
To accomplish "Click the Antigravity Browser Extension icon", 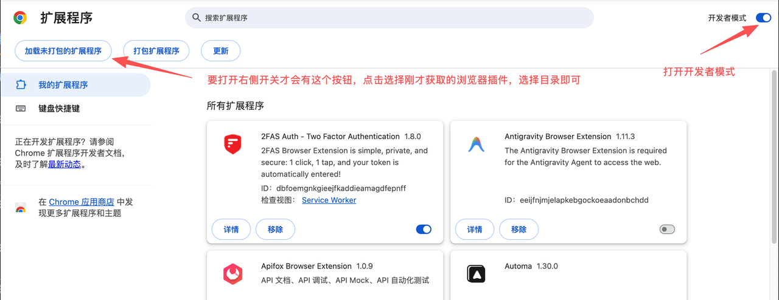I will (x=476, y=145).
